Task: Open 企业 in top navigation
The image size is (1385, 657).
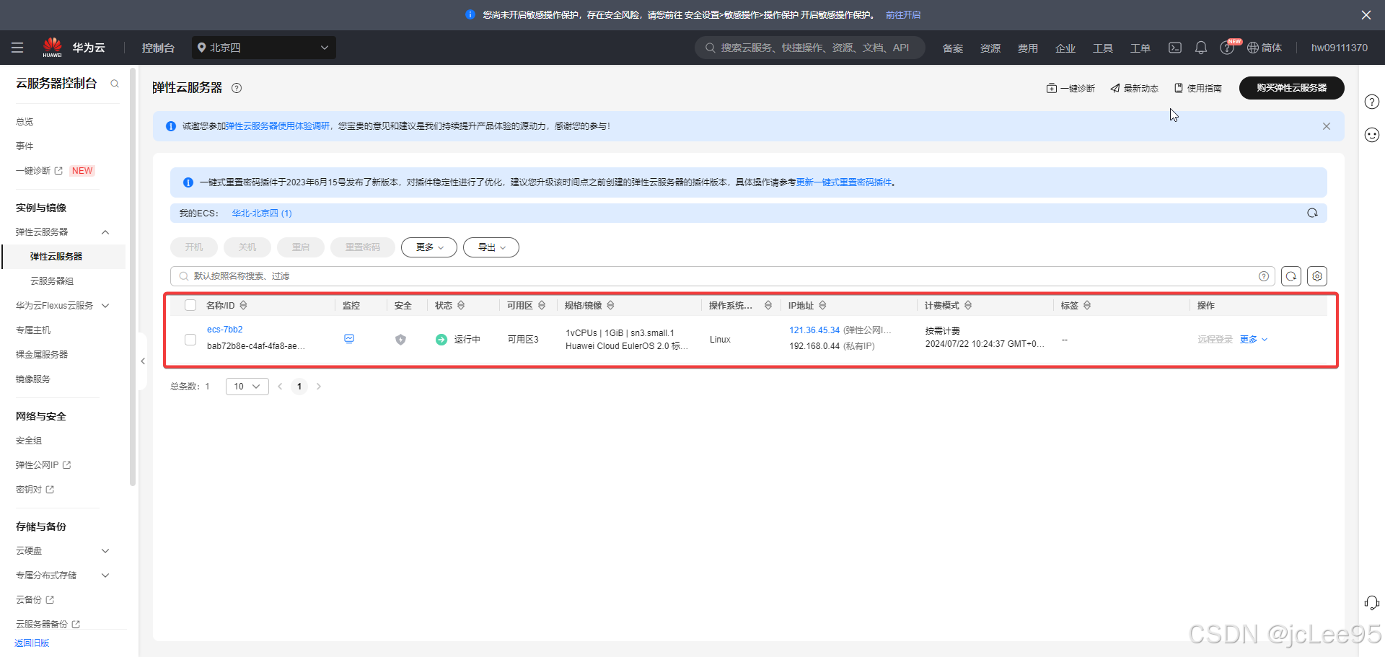Action: click(1065, 48)
